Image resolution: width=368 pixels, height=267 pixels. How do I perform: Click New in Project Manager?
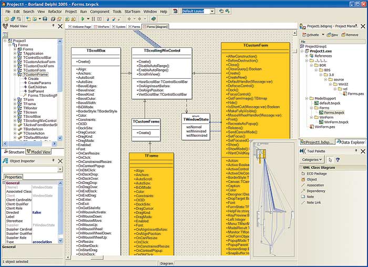[332, 35]
